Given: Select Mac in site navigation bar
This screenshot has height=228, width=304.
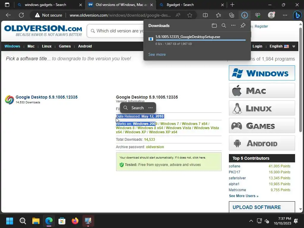Looking at the screenshot, I should pos(31,46).
